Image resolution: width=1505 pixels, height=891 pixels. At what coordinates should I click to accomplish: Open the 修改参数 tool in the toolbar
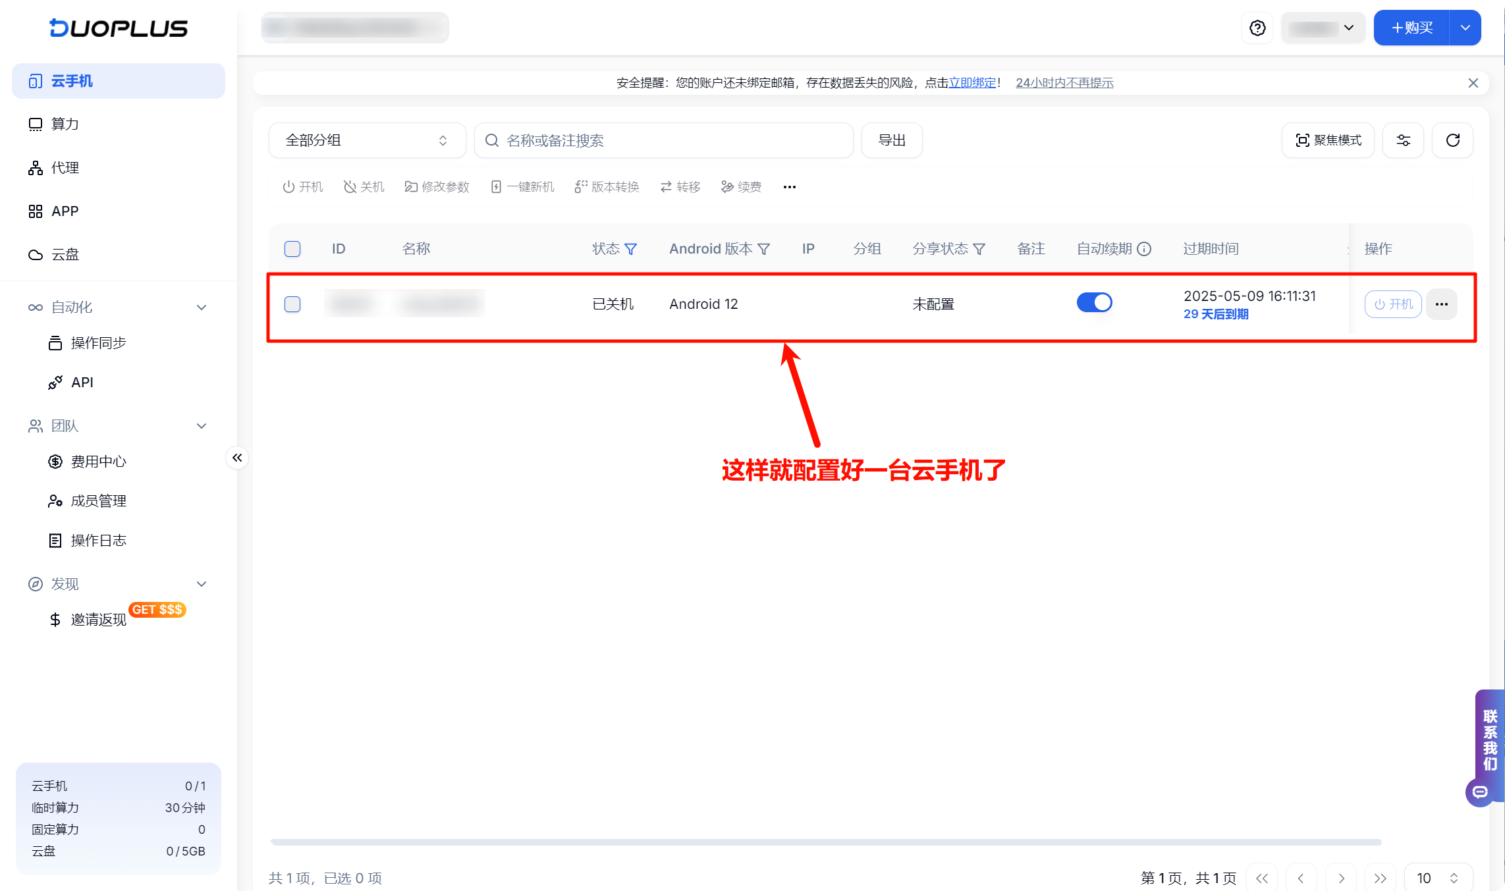pos(437,186)
